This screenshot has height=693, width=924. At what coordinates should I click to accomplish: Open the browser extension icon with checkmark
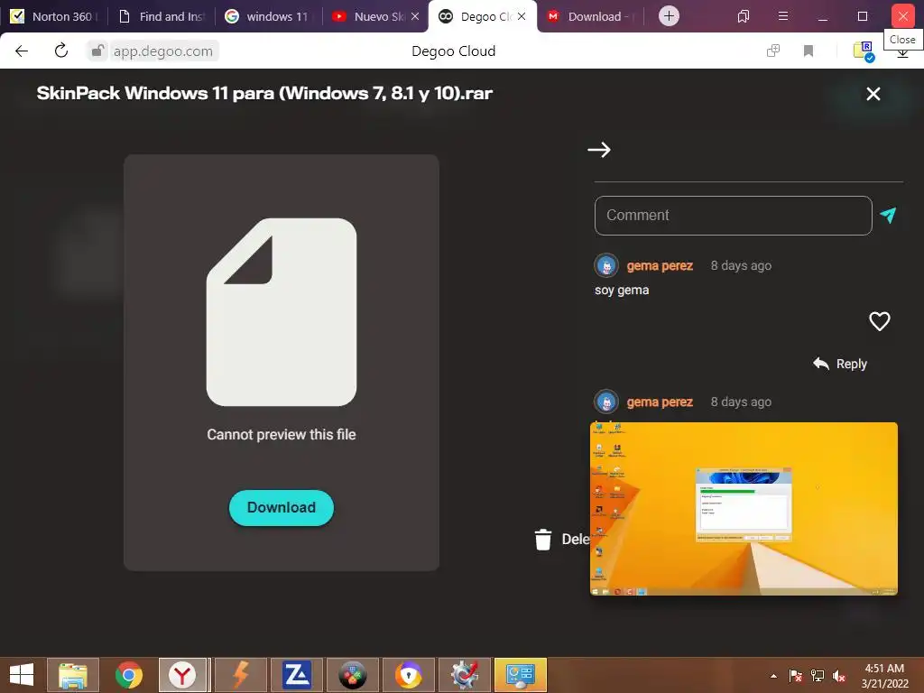point(864,51)
